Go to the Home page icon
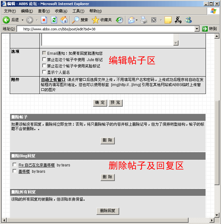The width and height of the screenshot is (221, 224). 64,20
